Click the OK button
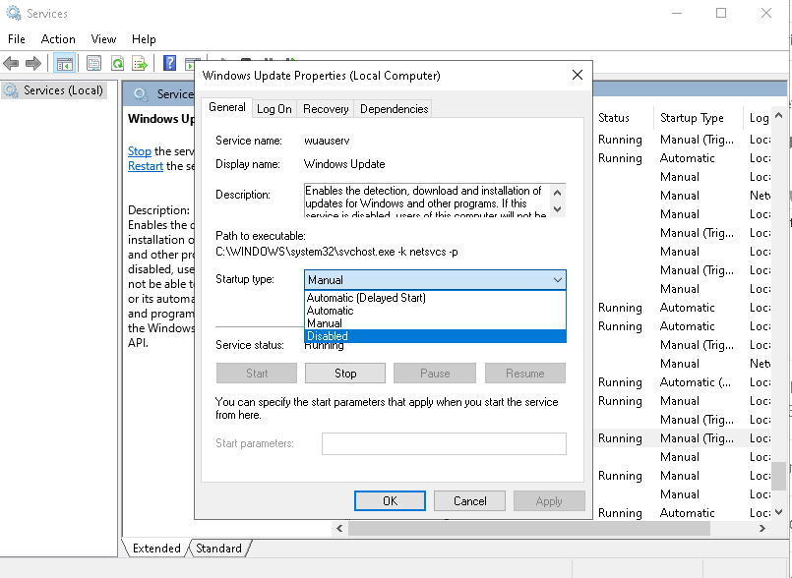 tap(390, 500)
